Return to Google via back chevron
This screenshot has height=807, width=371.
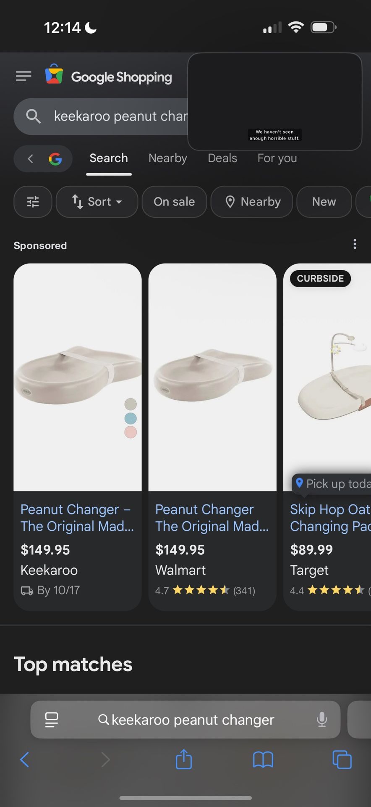tap(30, 158)
